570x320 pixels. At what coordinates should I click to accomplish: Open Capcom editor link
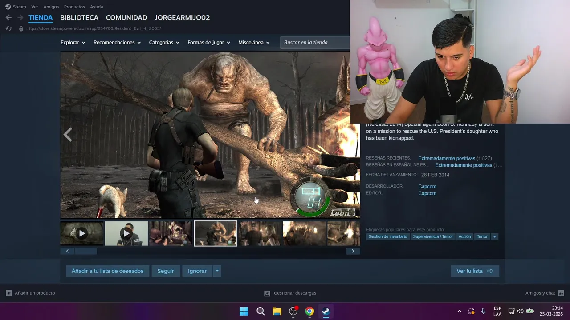(x=427, y=193)
